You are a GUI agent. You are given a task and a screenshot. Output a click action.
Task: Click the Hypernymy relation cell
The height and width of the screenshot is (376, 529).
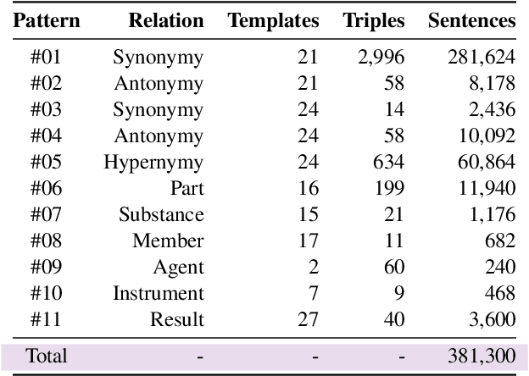pos(153,162)
